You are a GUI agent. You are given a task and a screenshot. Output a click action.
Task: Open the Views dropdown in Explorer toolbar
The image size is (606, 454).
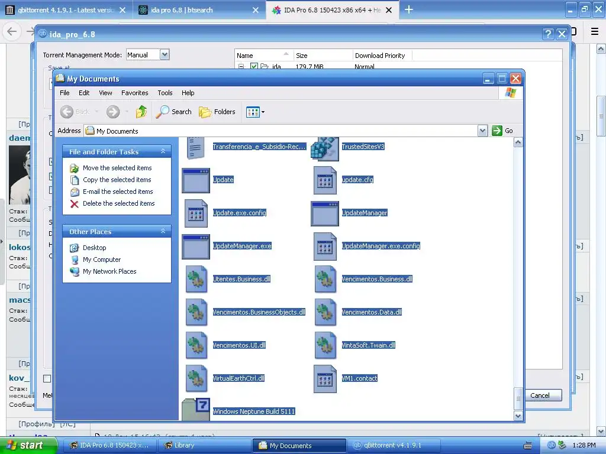255,112
